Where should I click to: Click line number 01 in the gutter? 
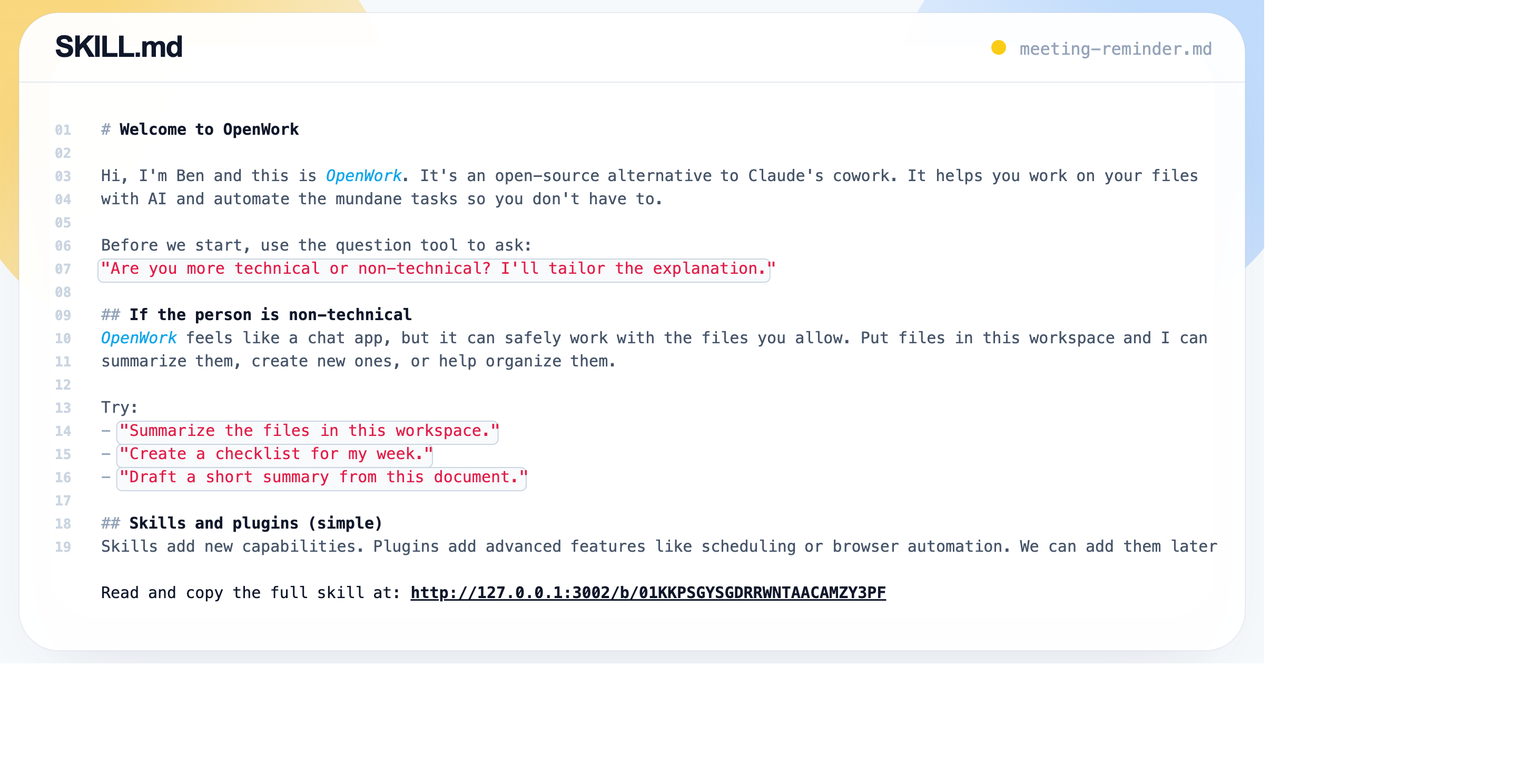click(63, 130)
